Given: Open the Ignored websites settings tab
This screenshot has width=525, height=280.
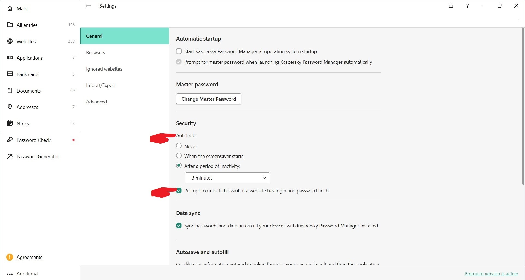Looking at the screenshot, I should click(x=124, y=69).
